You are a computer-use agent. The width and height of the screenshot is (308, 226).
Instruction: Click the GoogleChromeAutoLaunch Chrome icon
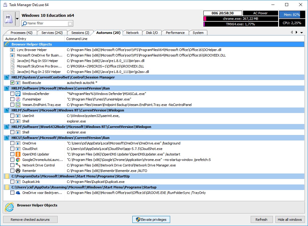coord(18,160)
